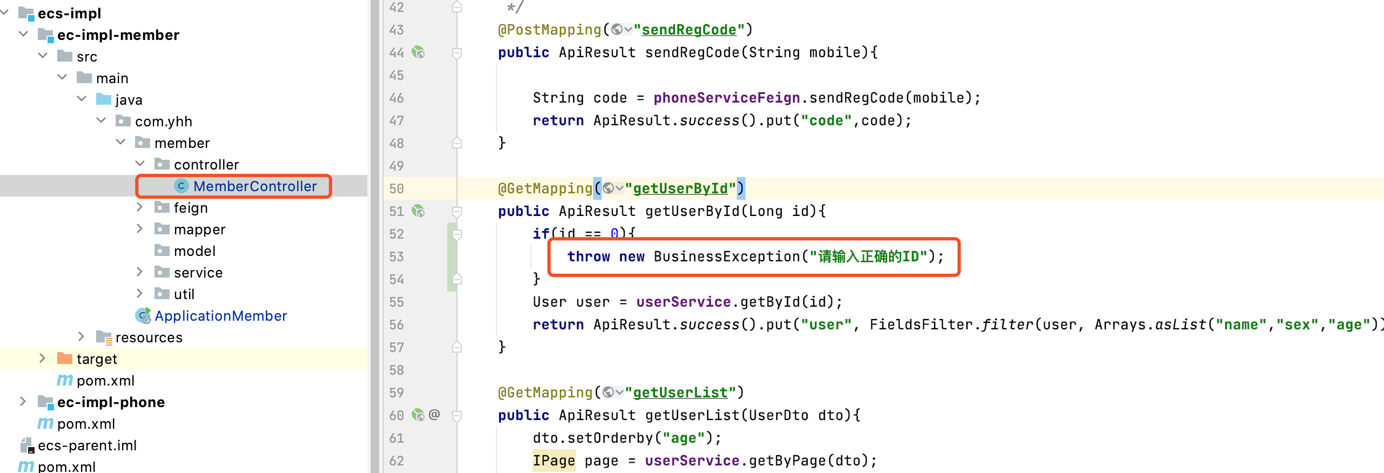Click the highlighted IPage type on line 62
The height and width of the screenshot is (473, 1384).
554,461
